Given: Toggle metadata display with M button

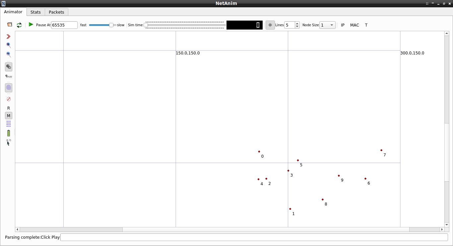Looking at the screenshot, I should point(9,116).
